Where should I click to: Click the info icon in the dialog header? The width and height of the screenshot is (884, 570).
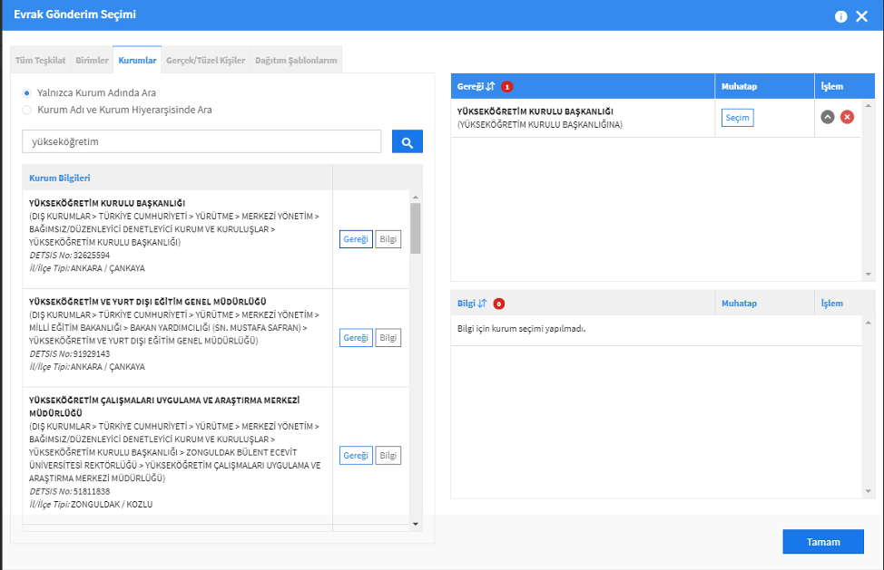click(x=840, y=16)
